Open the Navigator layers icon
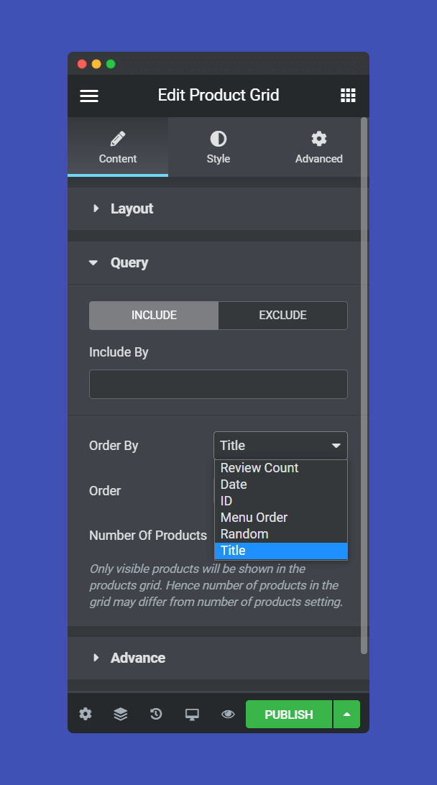437x785 pixels. coord(121,714)
